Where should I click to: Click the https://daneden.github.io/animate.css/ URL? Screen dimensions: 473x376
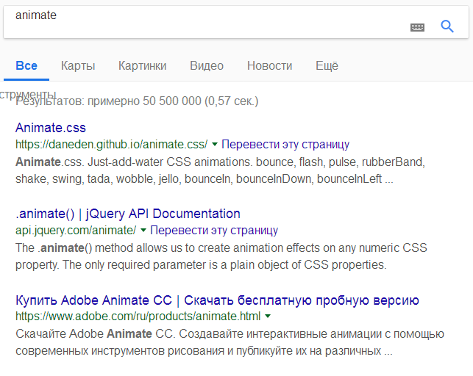coord(111,145)
